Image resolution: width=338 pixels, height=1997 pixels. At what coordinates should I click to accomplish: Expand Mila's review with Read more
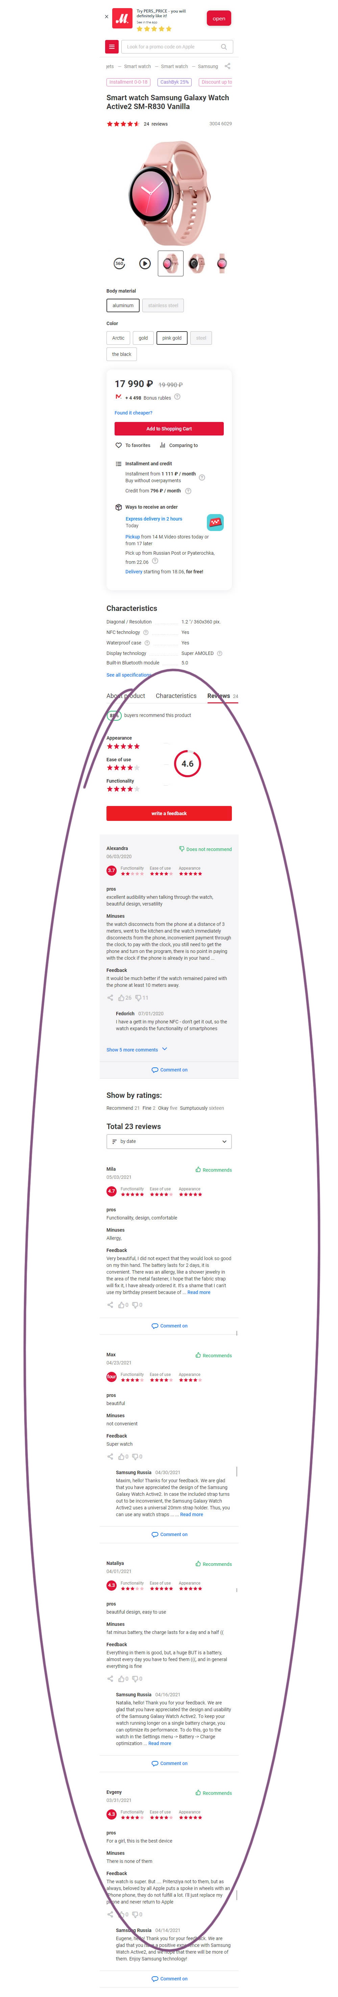pos(199,1292)
